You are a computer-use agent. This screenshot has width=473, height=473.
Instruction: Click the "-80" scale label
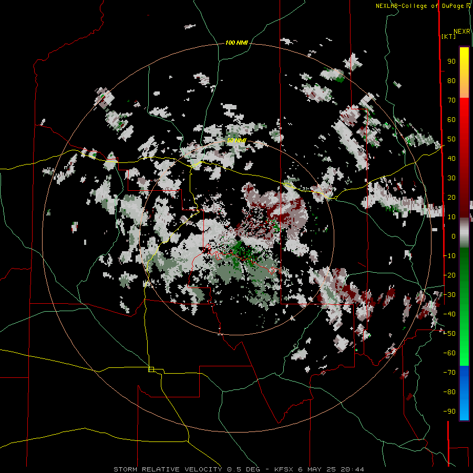coord(449,392)
